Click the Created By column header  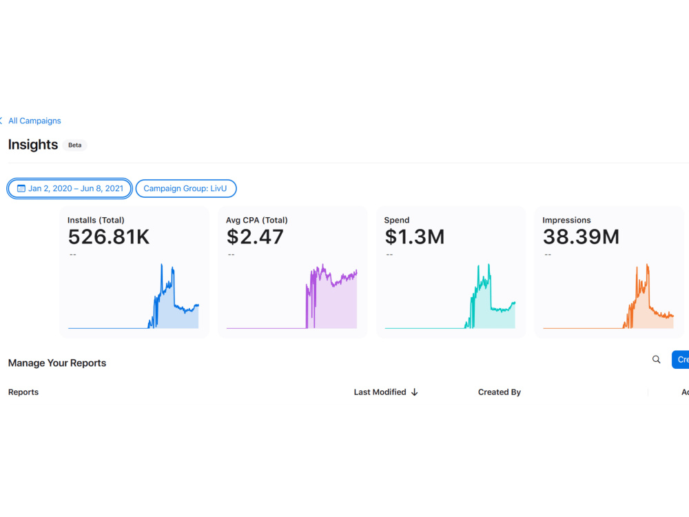[499, 392]
